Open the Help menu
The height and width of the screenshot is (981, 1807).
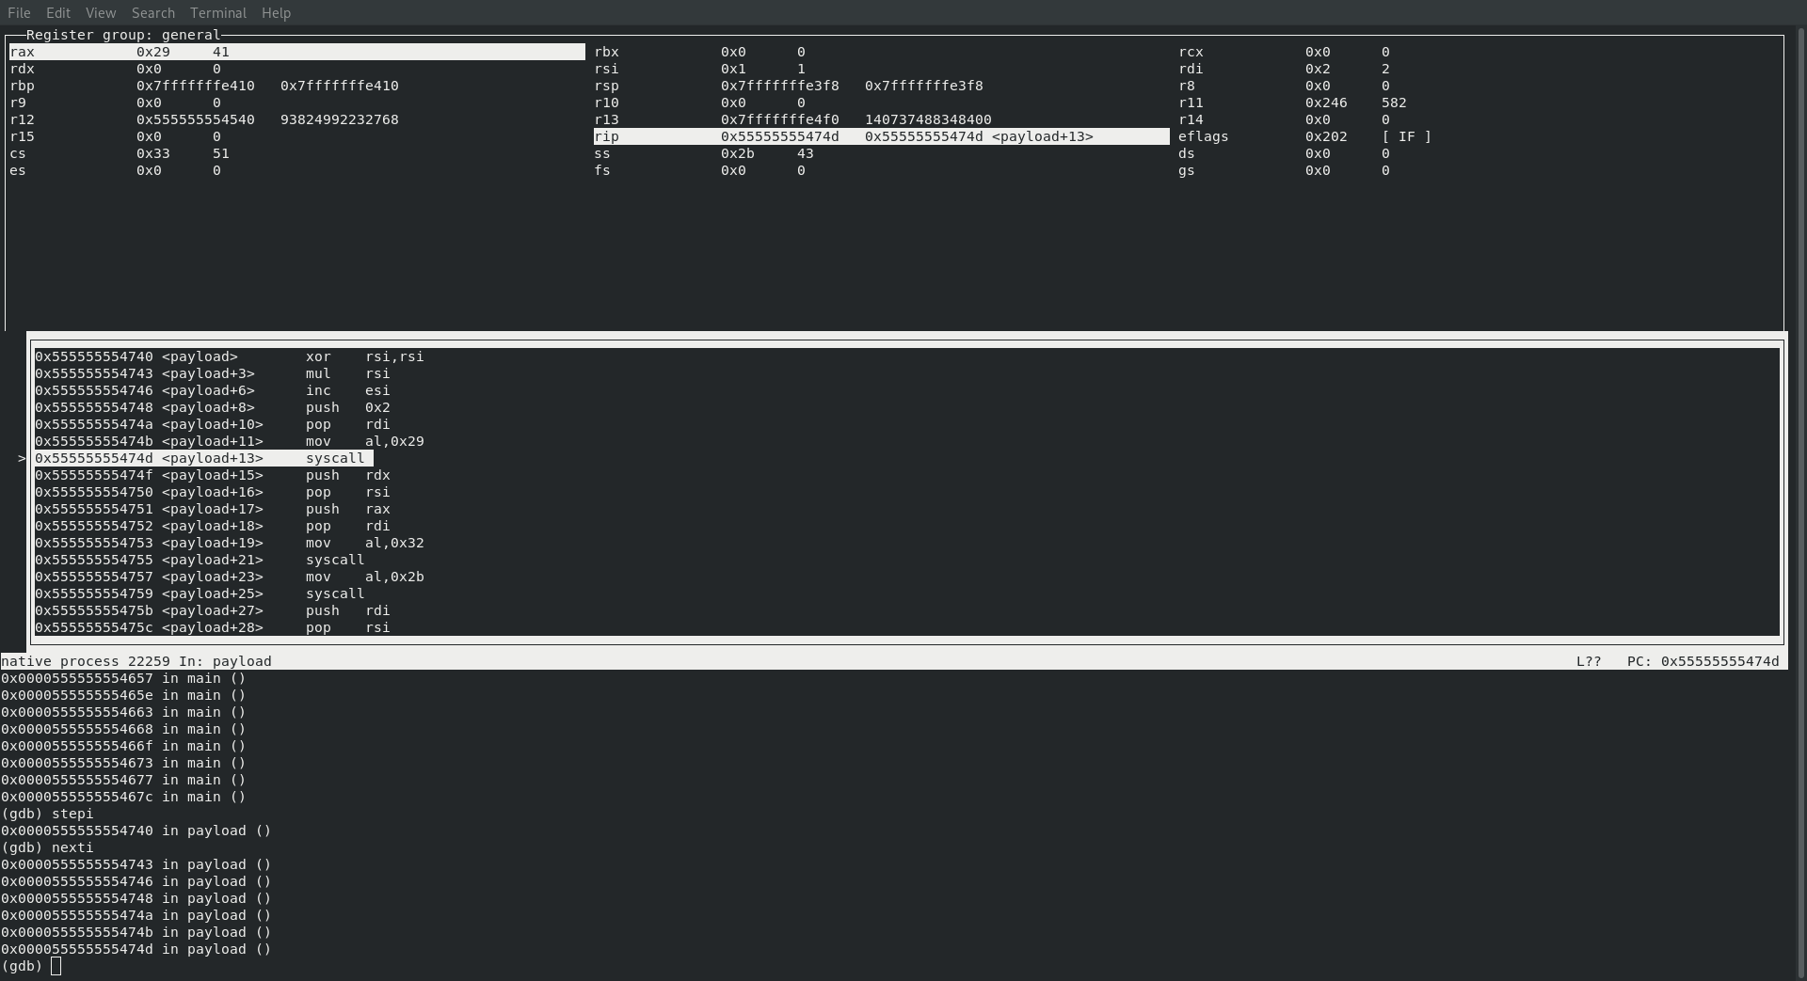[x=275, y=12]
